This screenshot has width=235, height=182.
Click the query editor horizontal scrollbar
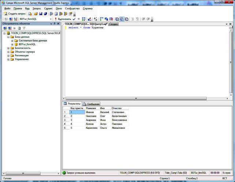[136, 98]
